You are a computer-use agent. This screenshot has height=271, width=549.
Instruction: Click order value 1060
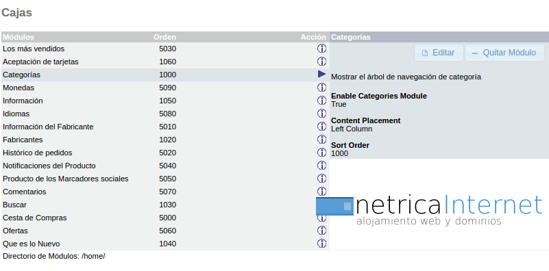(x=168, y=62)
